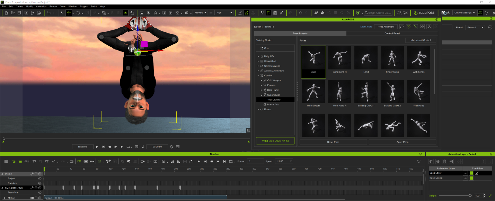The height and width of the screenshot is (201, 495).
Task: Click the Core training model button
Action: pyautogui.click(x=275, y=48)
